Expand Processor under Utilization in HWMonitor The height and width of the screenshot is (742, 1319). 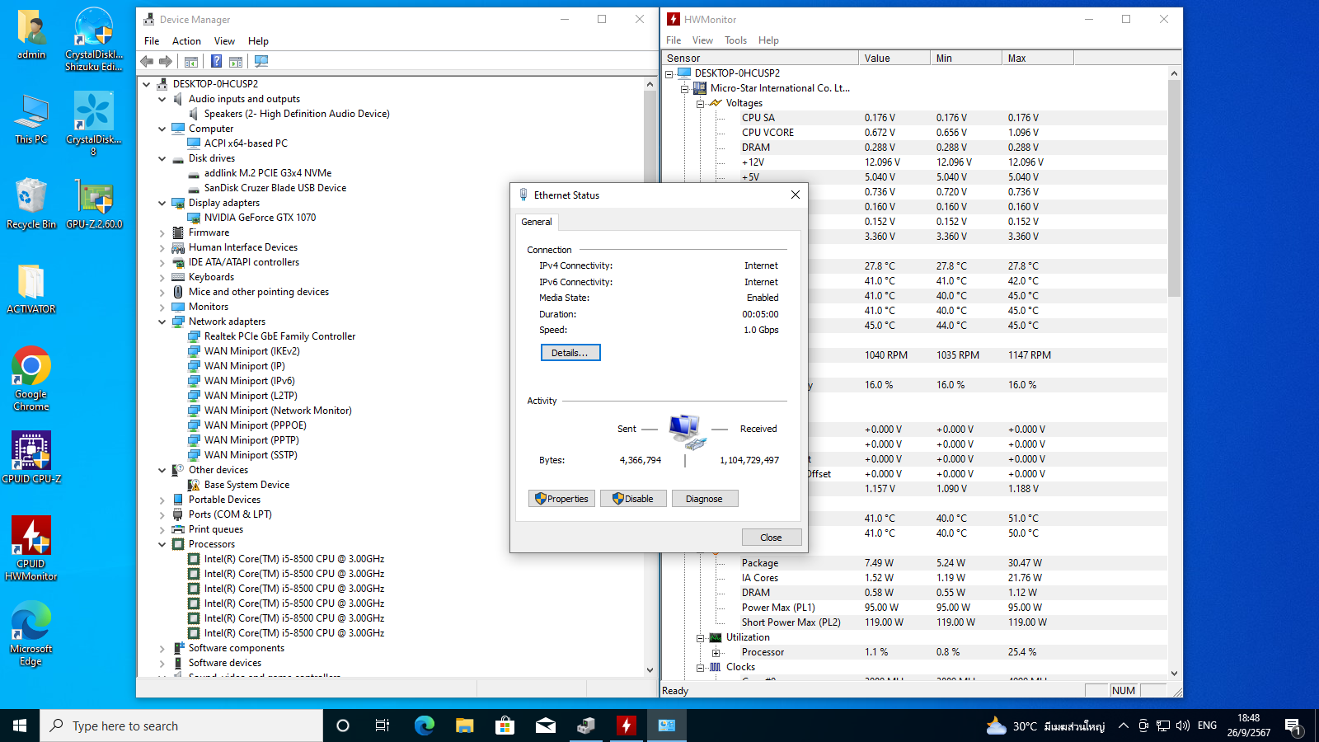tap(716, 653)
